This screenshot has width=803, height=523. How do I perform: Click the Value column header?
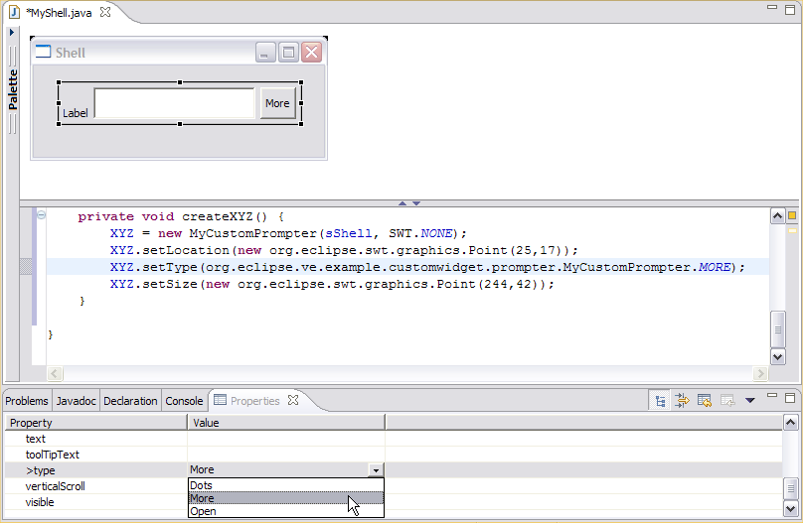(x=286, y=423)
